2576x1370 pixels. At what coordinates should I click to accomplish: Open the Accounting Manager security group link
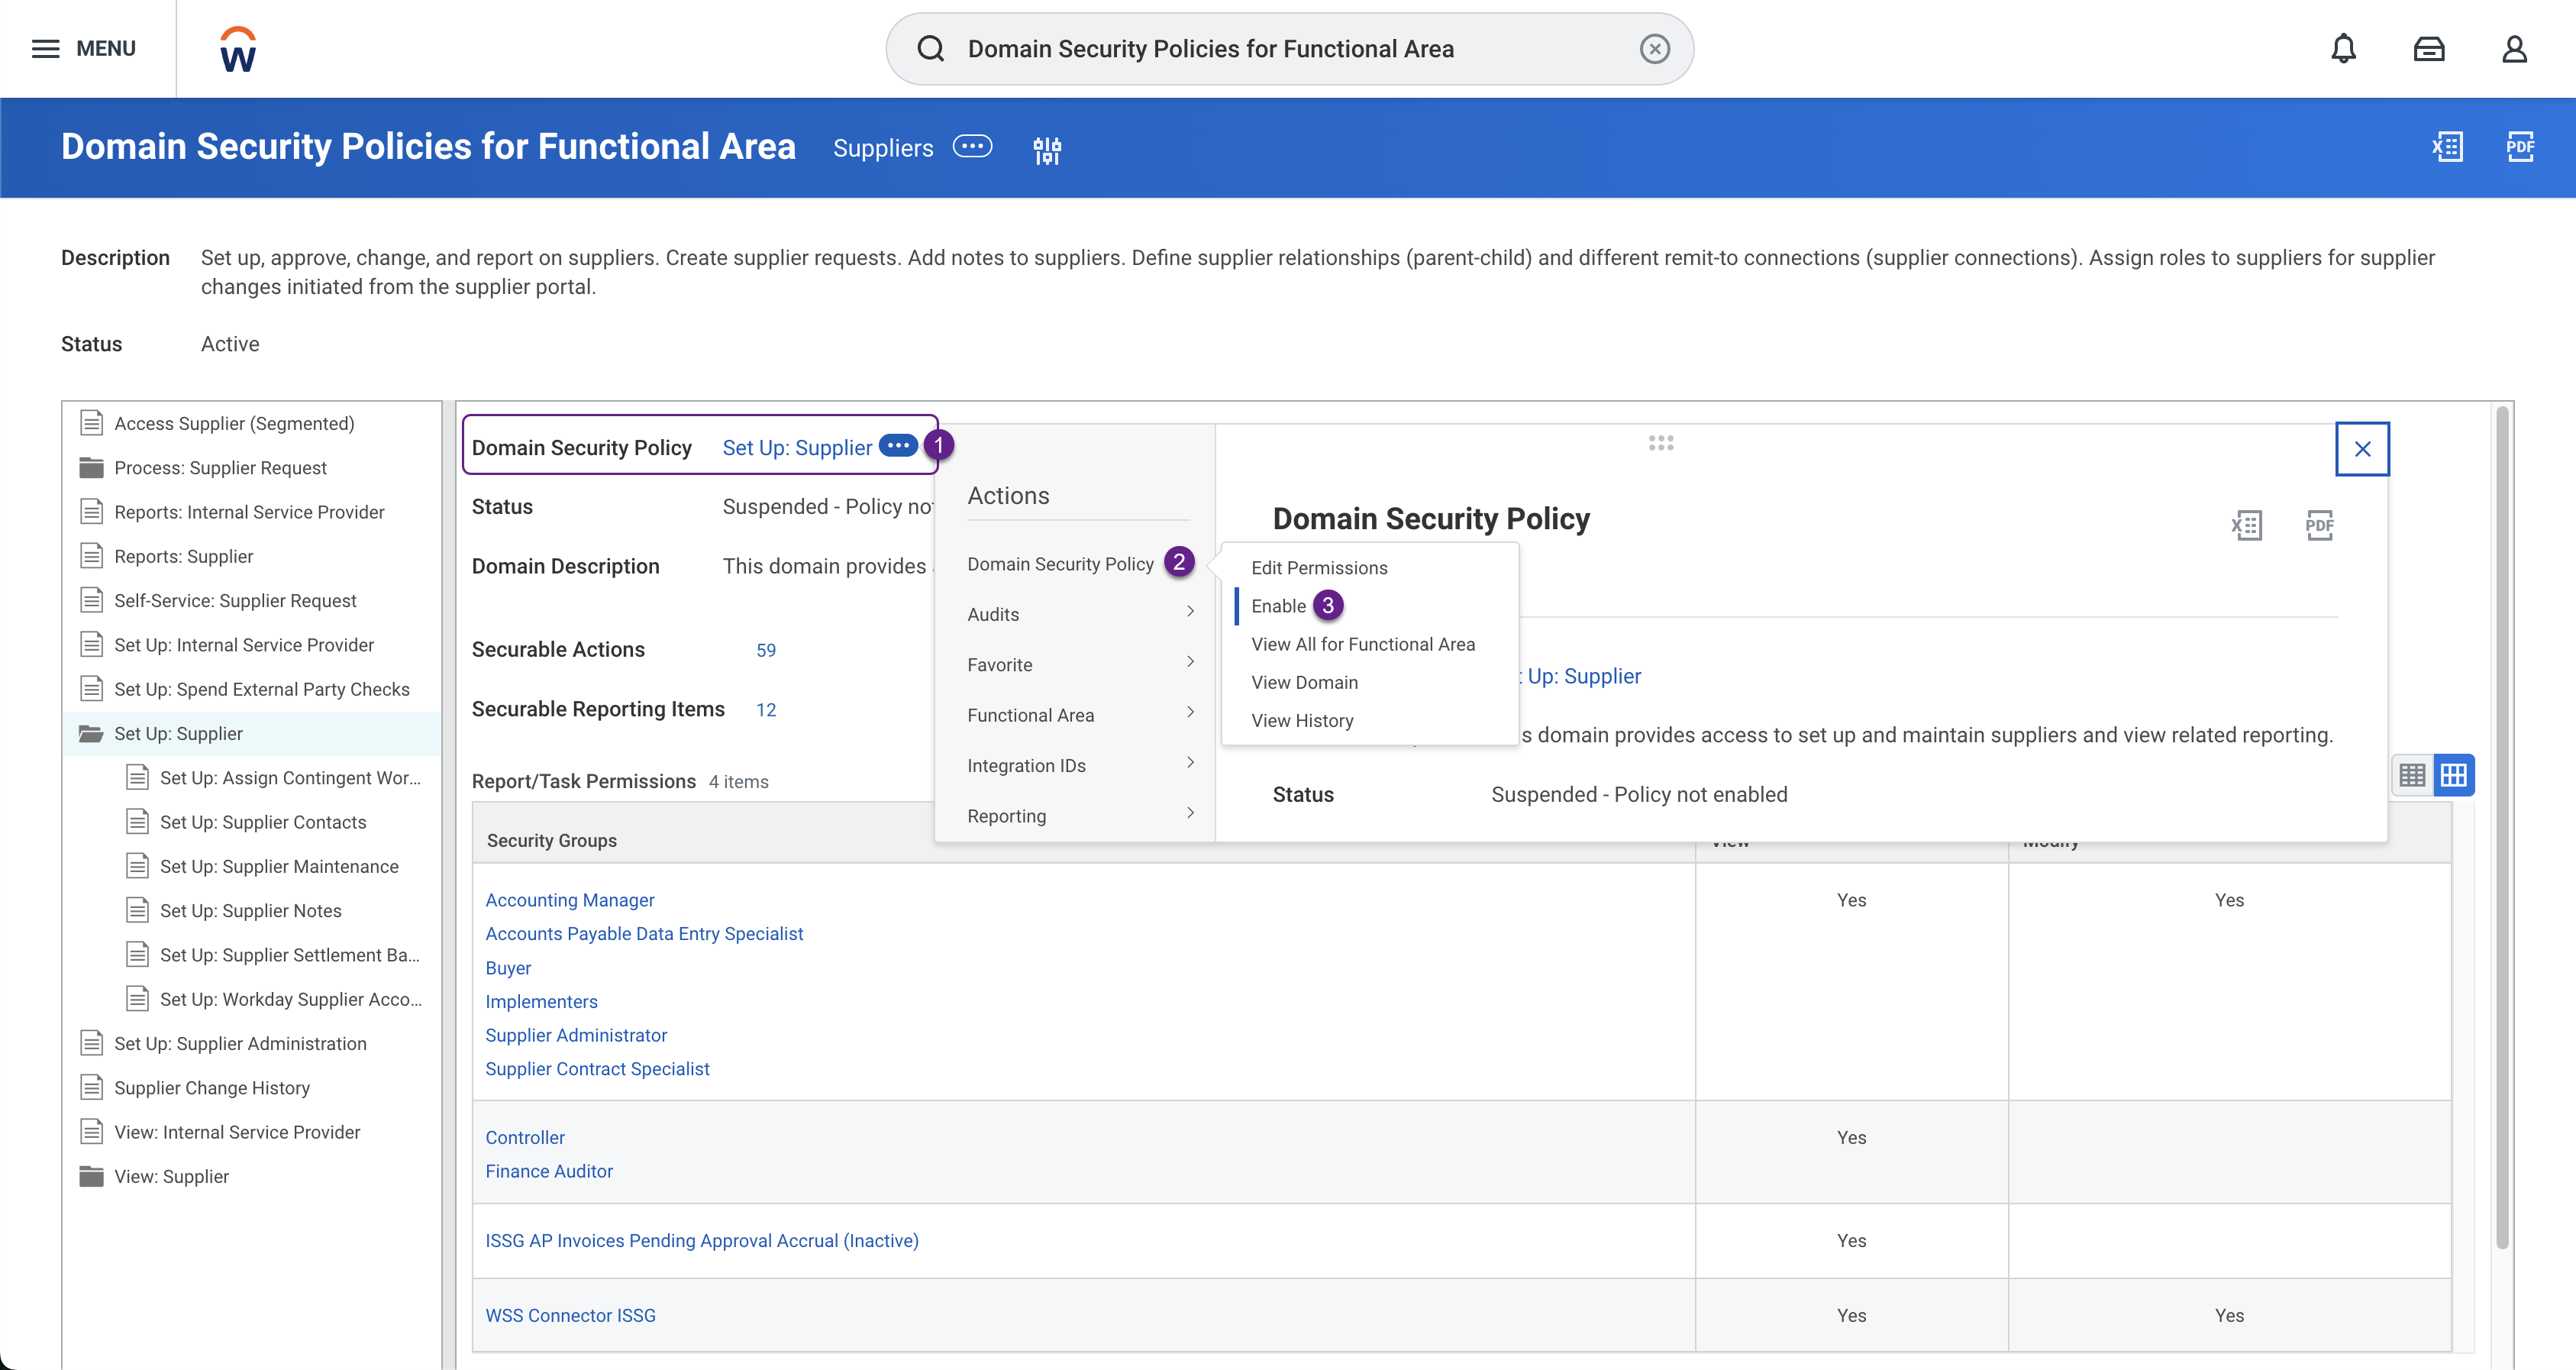pyautogui.click(x=570, y=899)
